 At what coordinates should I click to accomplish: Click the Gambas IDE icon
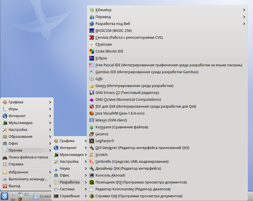point(92,72)
